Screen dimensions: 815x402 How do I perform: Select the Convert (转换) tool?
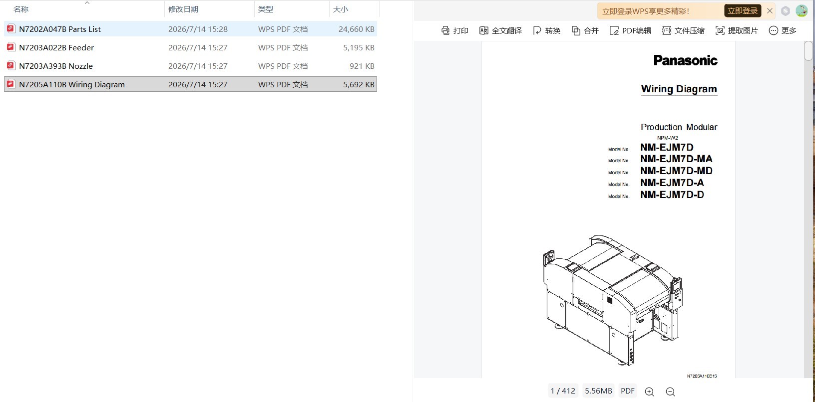point(546,30)
